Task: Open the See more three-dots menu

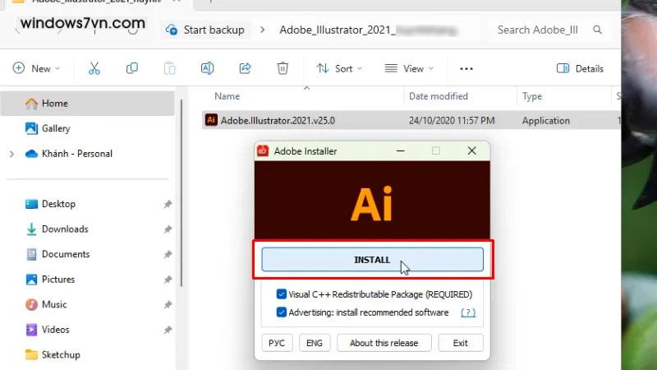Action: [466, 68]
